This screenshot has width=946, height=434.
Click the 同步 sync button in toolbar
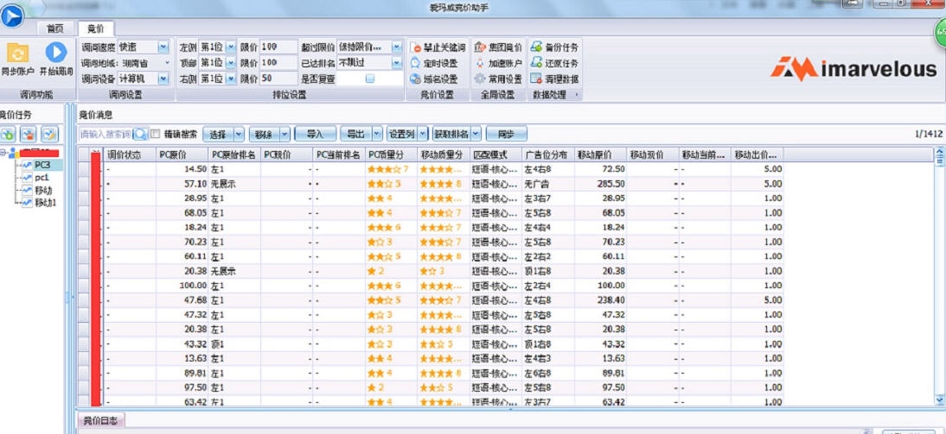pos(507,134)
